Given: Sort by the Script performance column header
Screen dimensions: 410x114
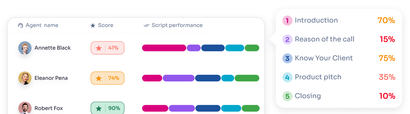Looking at the screenshot, I should click(x=177, y=25).
